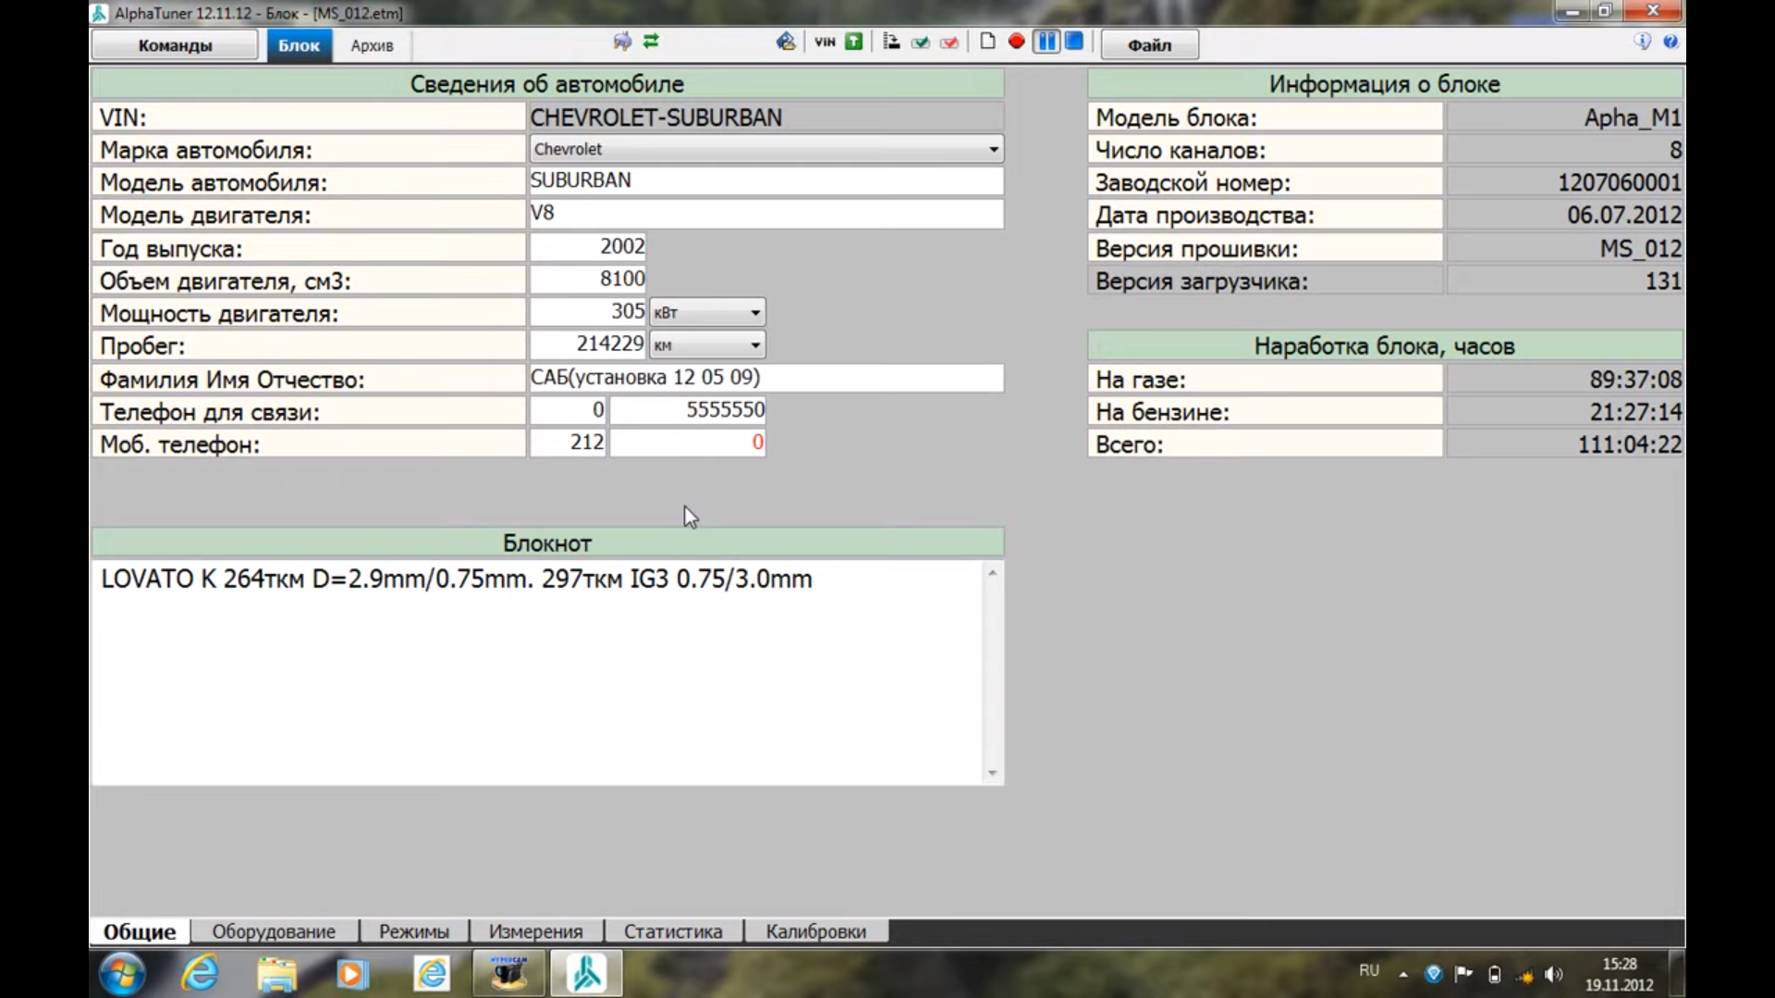1775x998 pixels.
Task: Select Марка автомобиля dropdown
Action: click(x=765, y=149)
